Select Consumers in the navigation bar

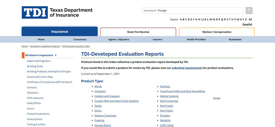pos(80,39)
